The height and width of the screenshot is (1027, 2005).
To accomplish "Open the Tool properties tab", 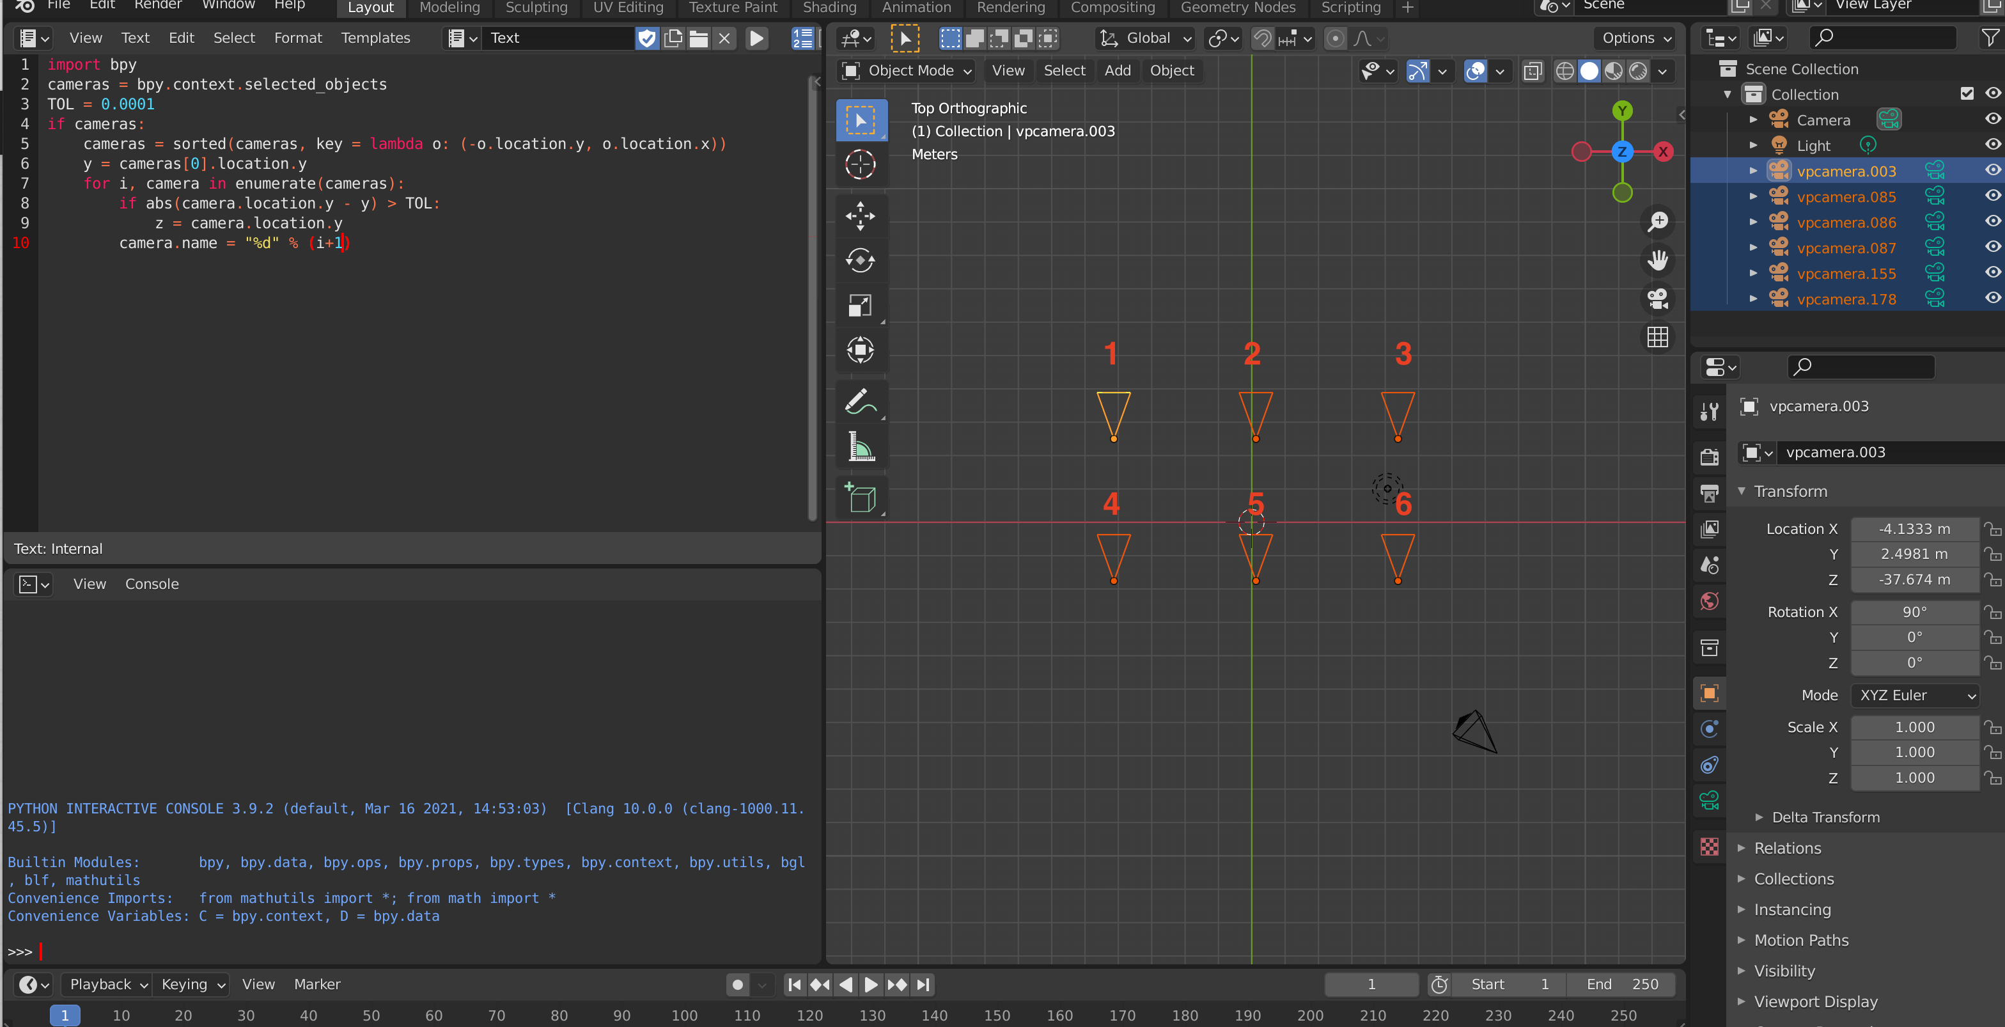I will click(1710, 412).
